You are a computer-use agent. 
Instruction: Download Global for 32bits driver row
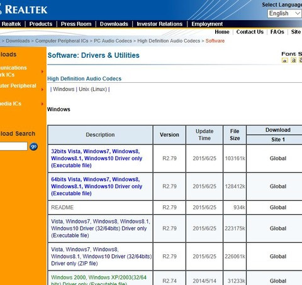click(x=278, y=158)
